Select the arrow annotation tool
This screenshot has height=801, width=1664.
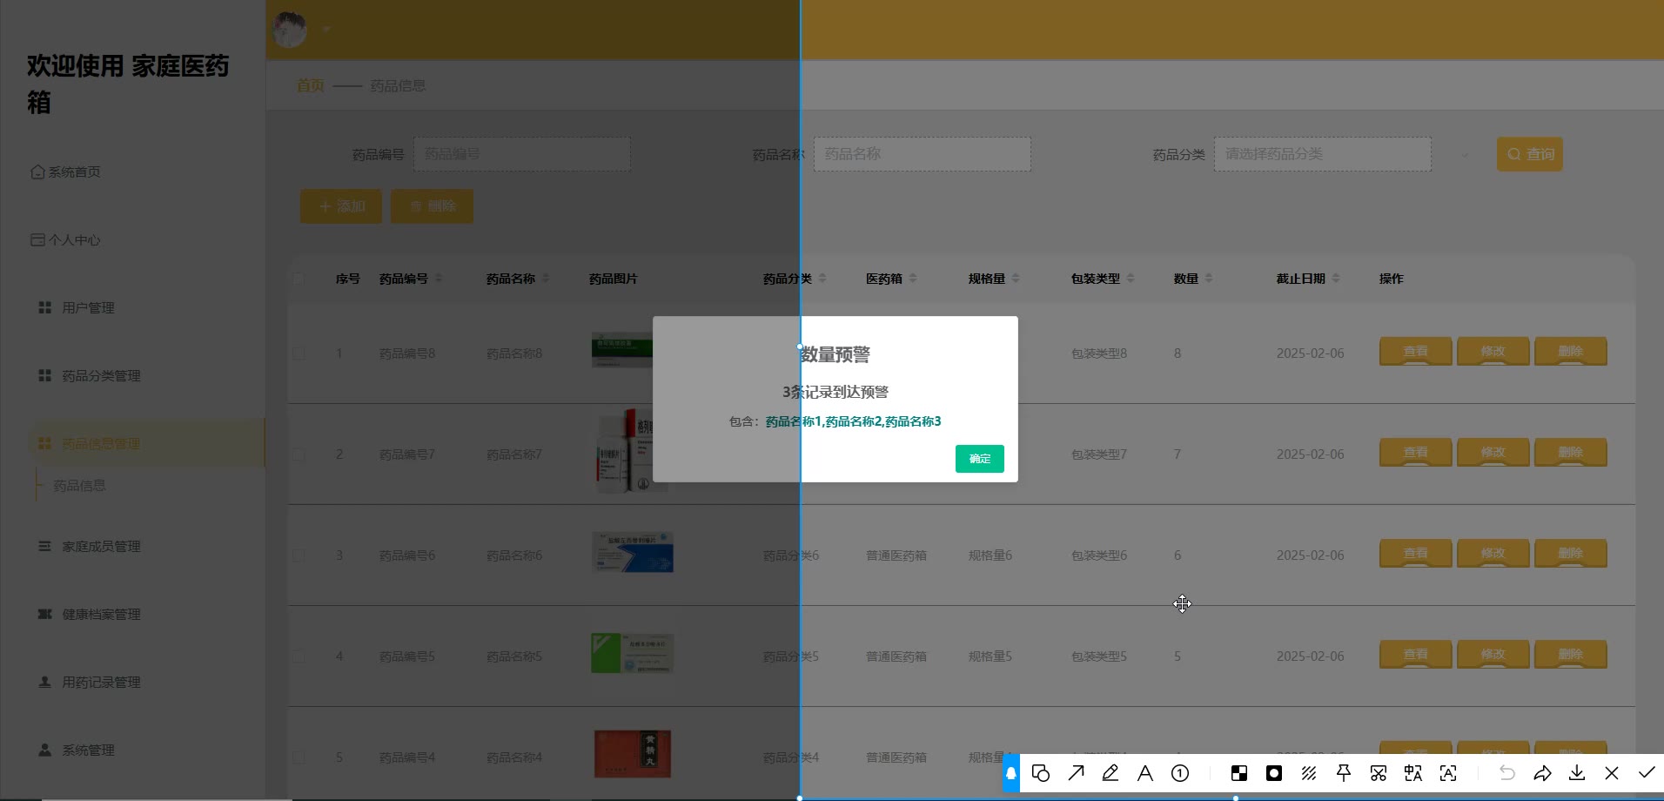tap(1077, 773)
